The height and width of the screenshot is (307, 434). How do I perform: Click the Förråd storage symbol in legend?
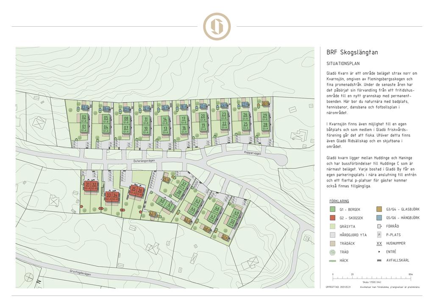[x=379, y=226]
